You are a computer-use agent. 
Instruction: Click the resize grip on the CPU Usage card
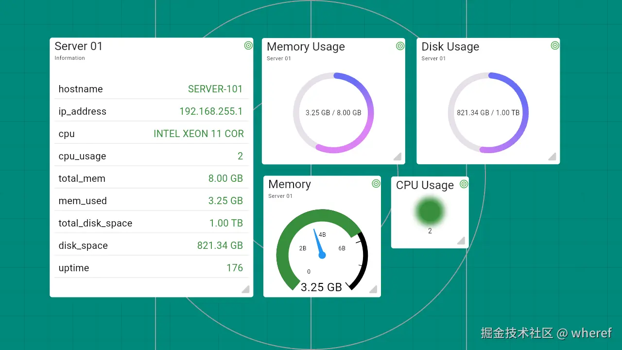[462, 241]
